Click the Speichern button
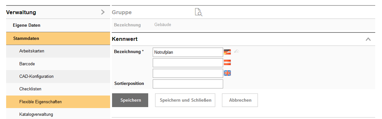 click(x=130, y=100)
